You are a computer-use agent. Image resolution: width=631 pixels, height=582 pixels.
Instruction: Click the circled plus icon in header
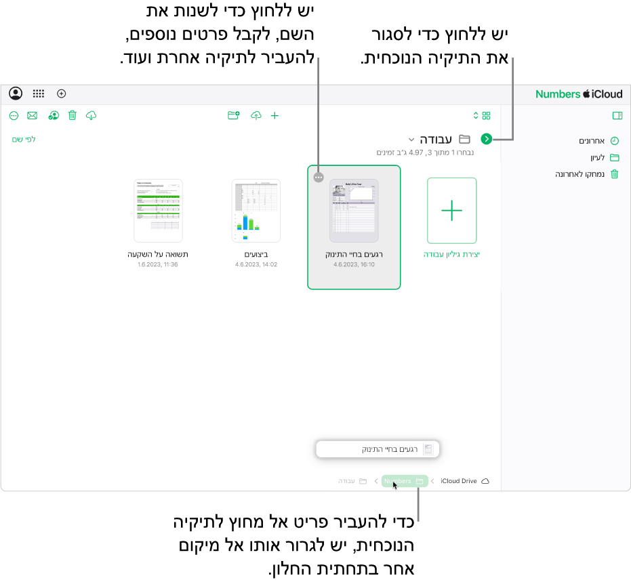pyautogui.click(x=61, y=93)
